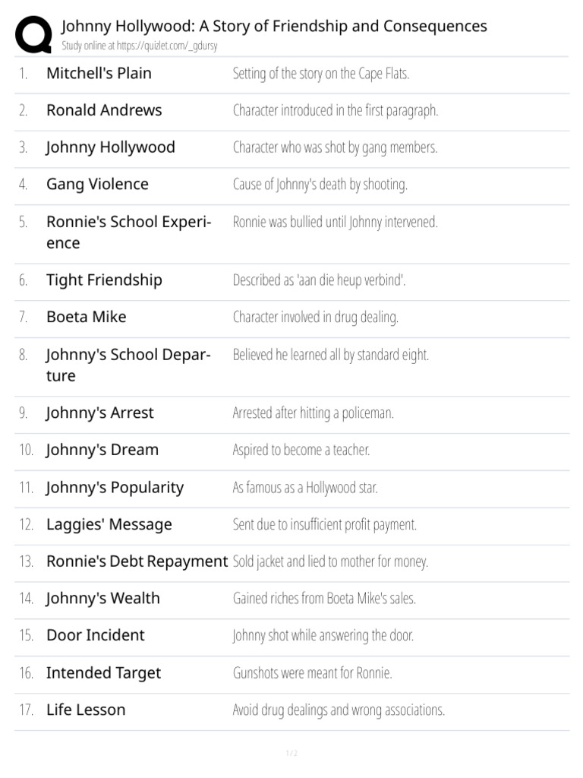This screenshot has height=778, width=583.
Task: Click definition 'As famous as a Hollywood star'
Action: [304, 488]
